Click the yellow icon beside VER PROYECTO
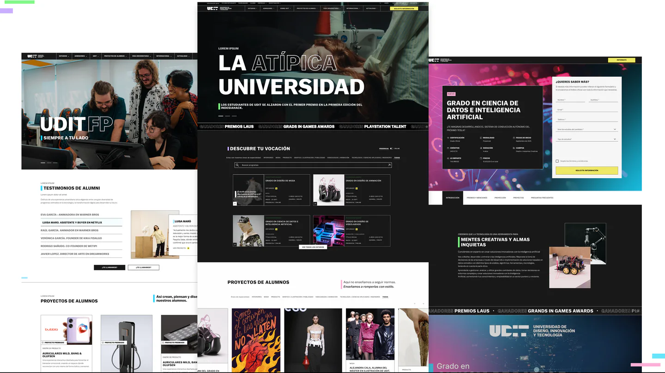The image size is (665, 373). (188, 248)
